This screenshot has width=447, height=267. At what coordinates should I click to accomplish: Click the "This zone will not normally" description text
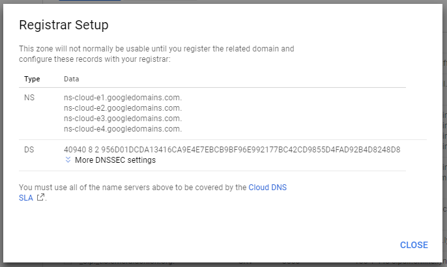click(156, 54)
